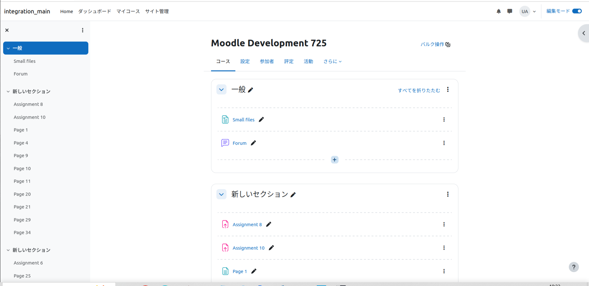Viewport: 589px width, 286px height.
Task: Open the Assignment 10 link in main content
Action: 249,248
